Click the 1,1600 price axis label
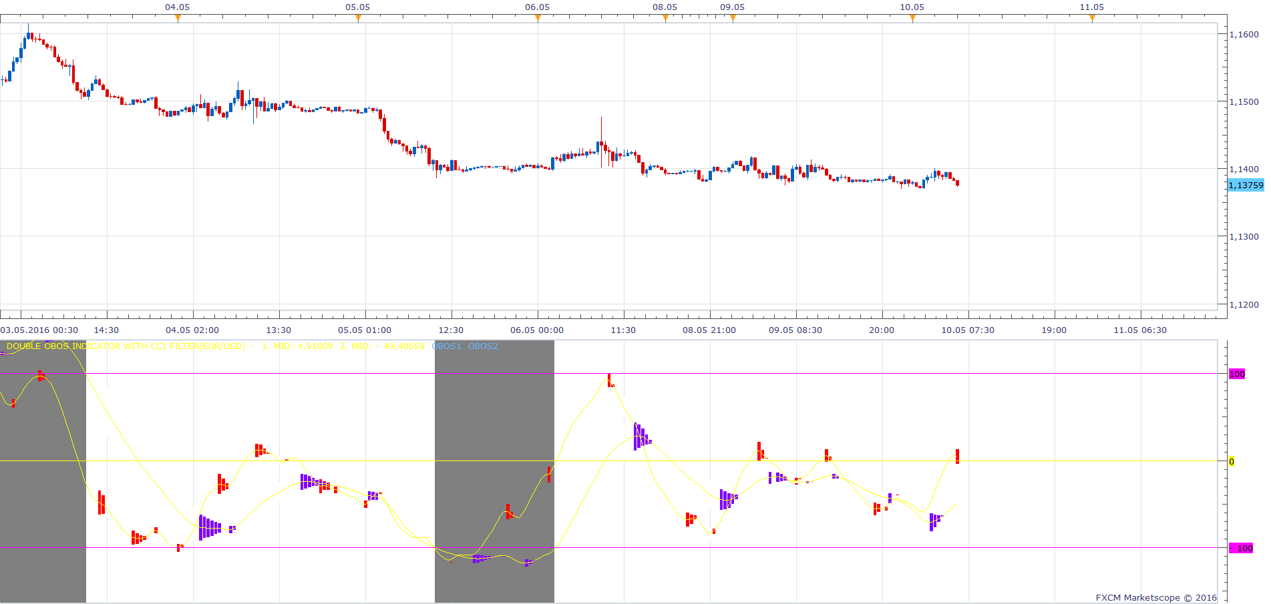The height and width of the screenshot is (604, 1271). click(x=1244, y=34)
